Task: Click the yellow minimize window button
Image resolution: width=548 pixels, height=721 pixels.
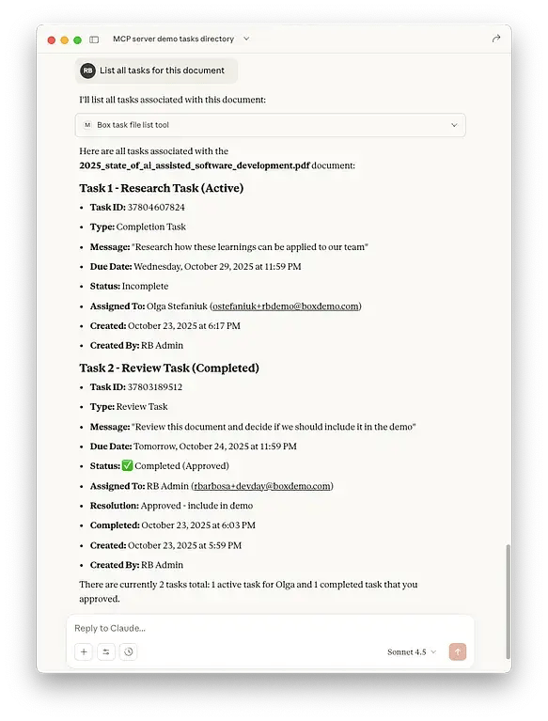Action: (64, 40)
